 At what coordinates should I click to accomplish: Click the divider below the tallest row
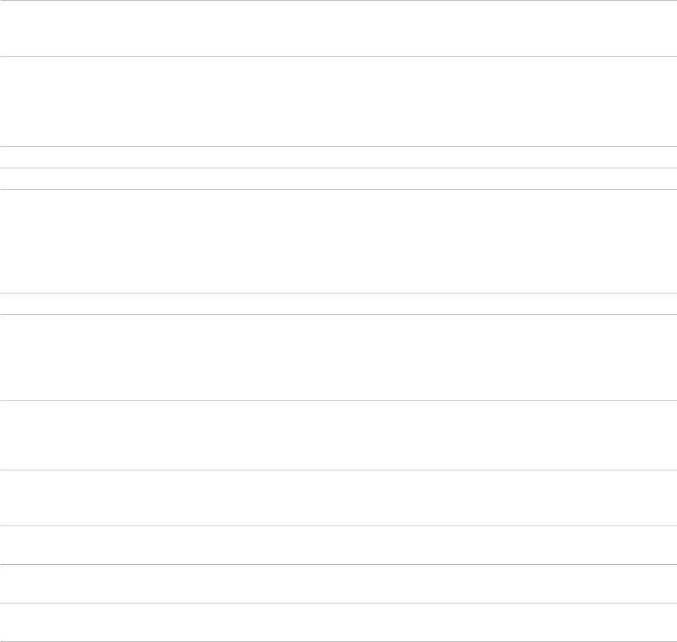point(339,293)
